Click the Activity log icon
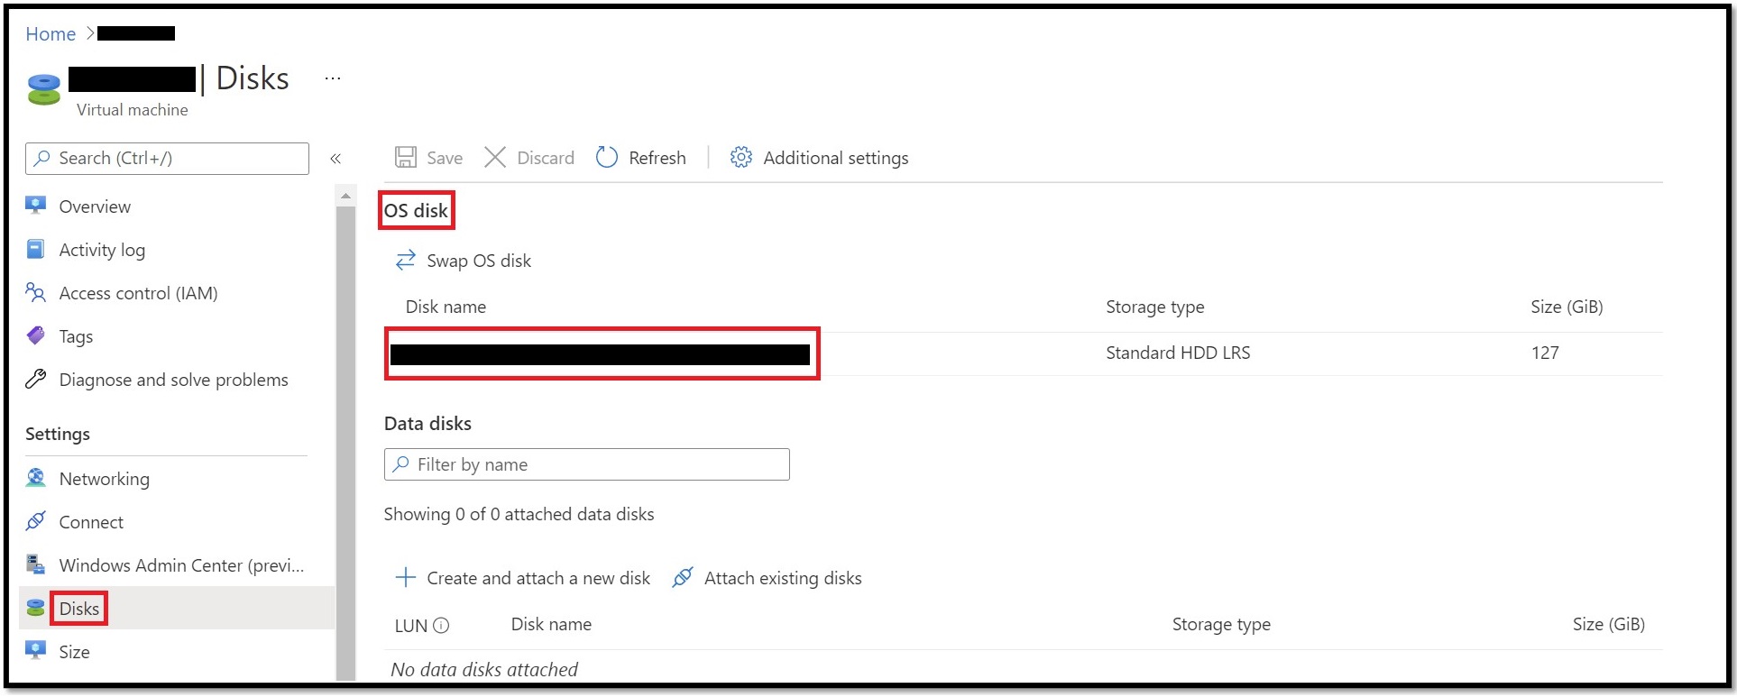Viewport: 1737px width, 697px height. pyautogui.click(x=36, y=249)
